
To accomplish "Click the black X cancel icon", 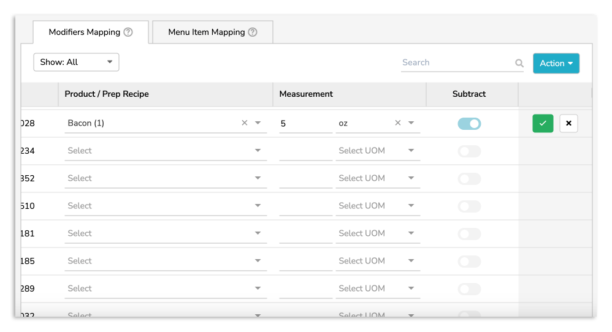I will 568,124.
